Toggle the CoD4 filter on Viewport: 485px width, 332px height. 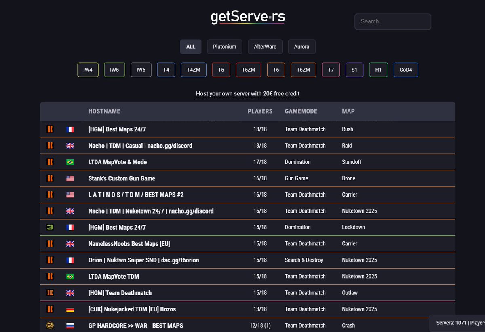click(406, 70)
